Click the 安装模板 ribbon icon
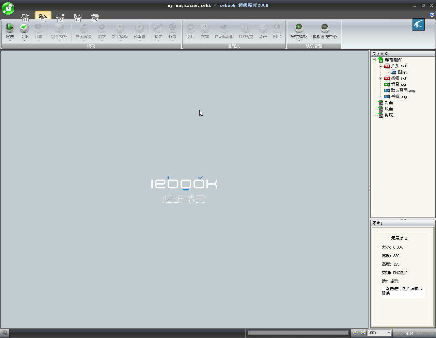 coord(299,28)
